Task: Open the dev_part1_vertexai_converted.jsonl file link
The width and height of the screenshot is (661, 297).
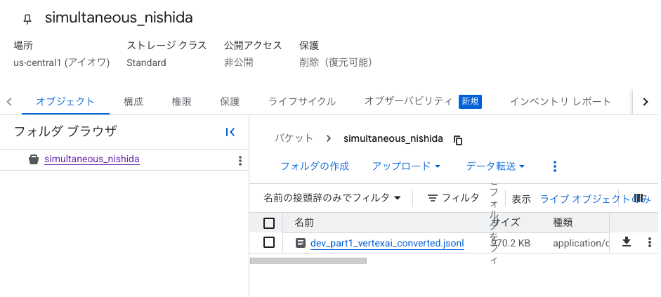Action: (x=387, y=243)
